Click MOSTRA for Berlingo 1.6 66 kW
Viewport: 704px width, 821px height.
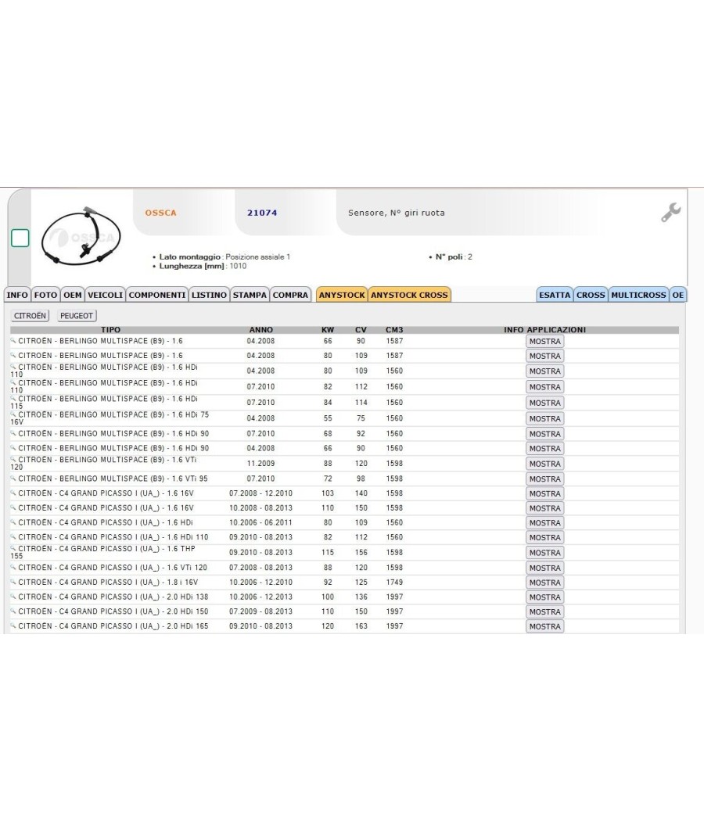[x=544, y=342]
